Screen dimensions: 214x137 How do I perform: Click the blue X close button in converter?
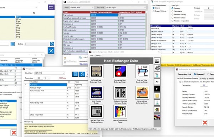coord(51,51)
